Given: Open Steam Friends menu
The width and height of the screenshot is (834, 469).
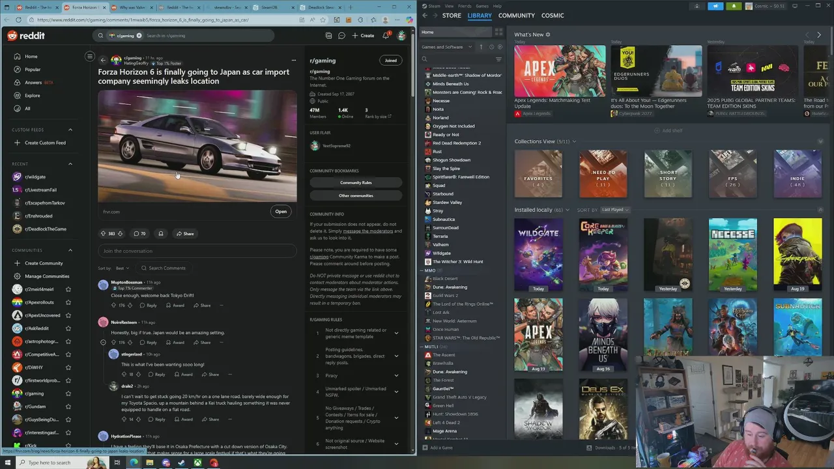Looking at the screenshot, I should click(x=465, y=5).
